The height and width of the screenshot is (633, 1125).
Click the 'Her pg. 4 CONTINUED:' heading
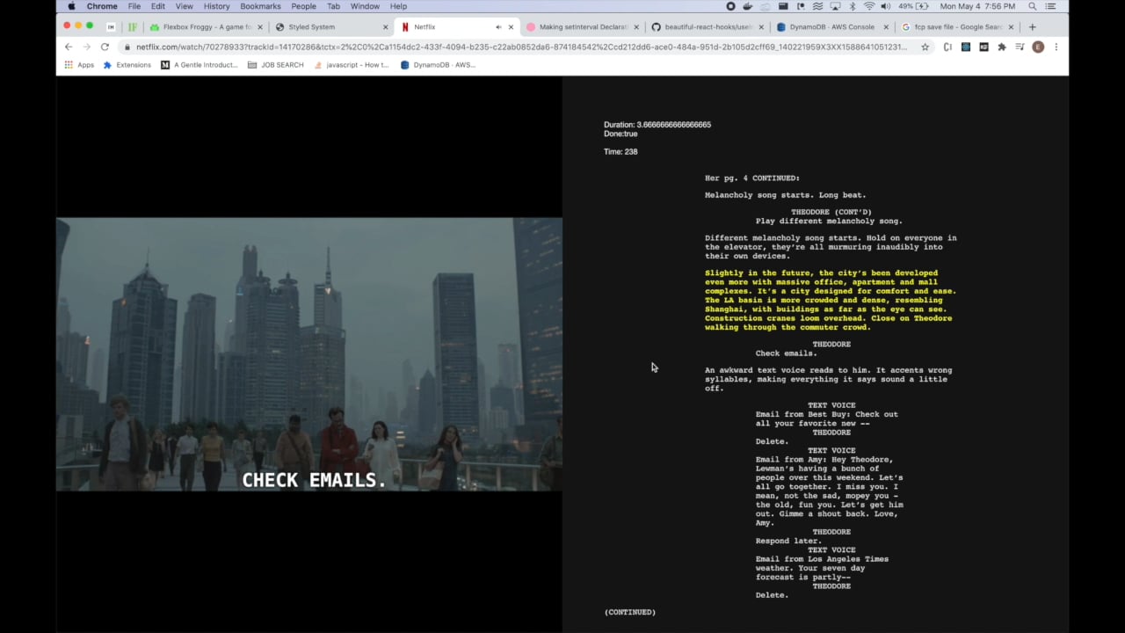pyautogui.click(x=752, y=178)
